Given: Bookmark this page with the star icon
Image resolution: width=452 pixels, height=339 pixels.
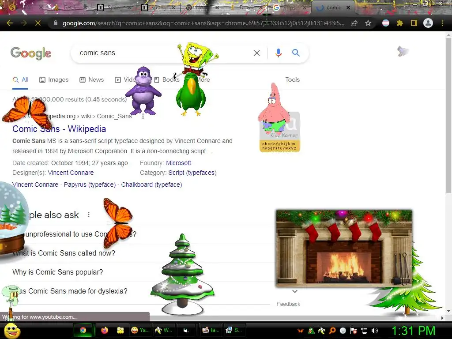Looking at the screenshot, I should [x=368, y=23].
